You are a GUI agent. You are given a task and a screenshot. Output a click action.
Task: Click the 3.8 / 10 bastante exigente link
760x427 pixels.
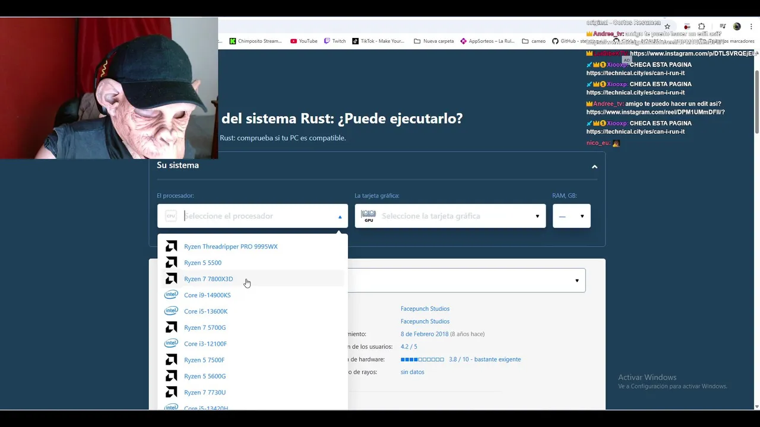pyautogui.click(x=484, y=359)
